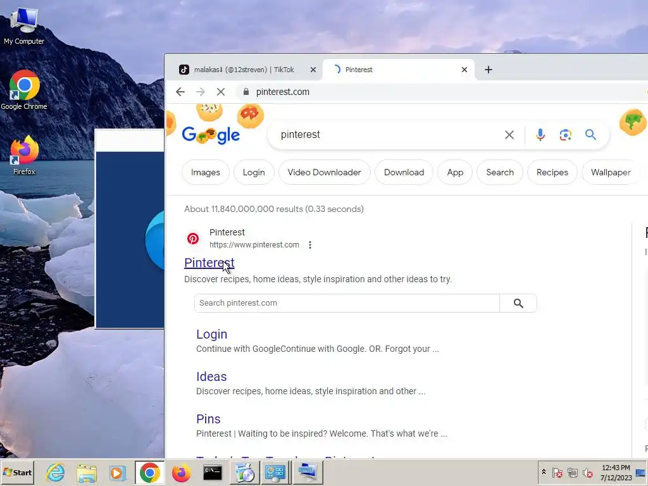
Task: Click the About 11,840,000,000 results text
Action: 274,209
